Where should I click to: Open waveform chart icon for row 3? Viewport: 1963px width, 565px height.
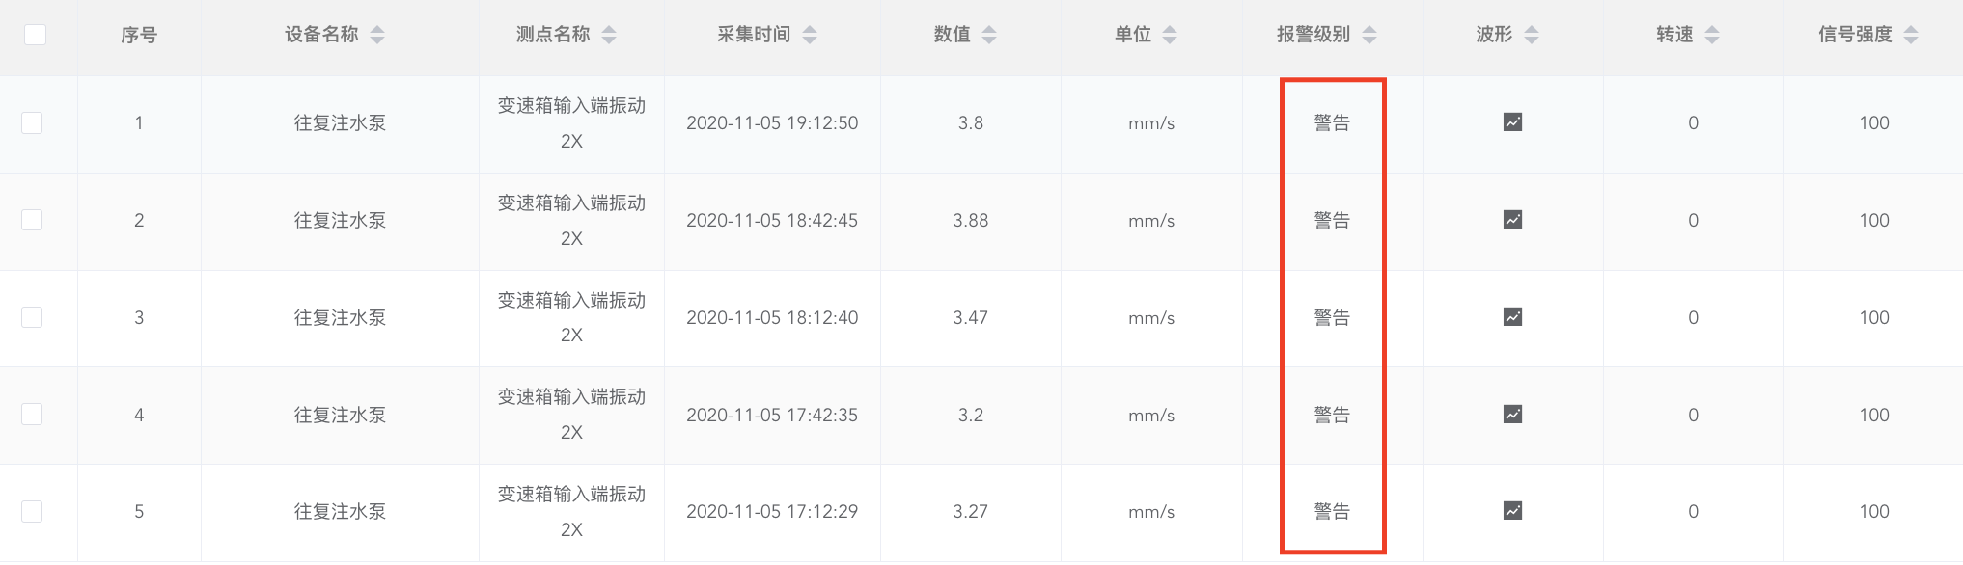point(1512,317)
